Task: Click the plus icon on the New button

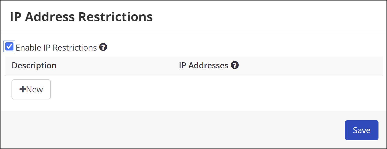Action: 23,89
